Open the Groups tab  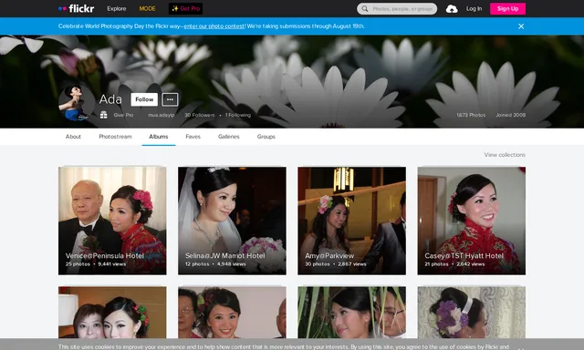pos(266,137)
